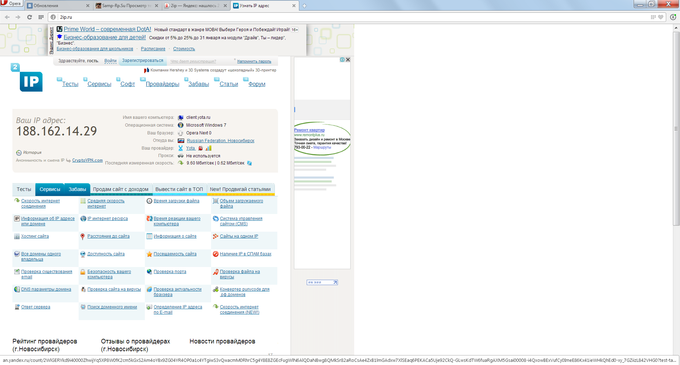The height and width of the screenshot is (365, 680).
Task: Open Время загрузки файла link
Action: (x=176, y=201)
